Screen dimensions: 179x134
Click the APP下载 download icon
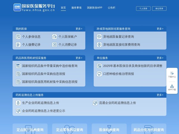172,86
